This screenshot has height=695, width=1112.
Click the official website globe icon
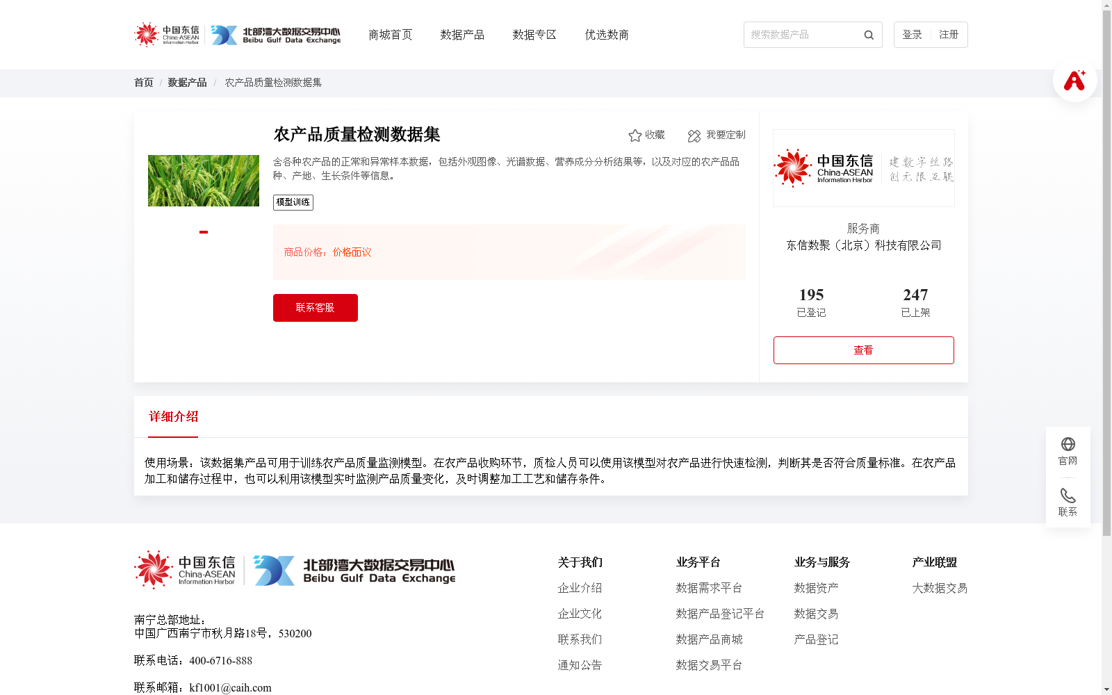(1068, 444)
